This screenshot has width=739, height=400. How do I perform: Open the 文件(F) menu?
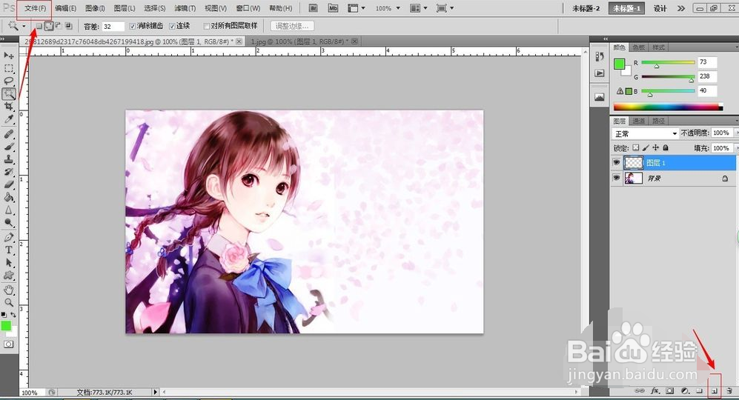[x=35, y=8]
